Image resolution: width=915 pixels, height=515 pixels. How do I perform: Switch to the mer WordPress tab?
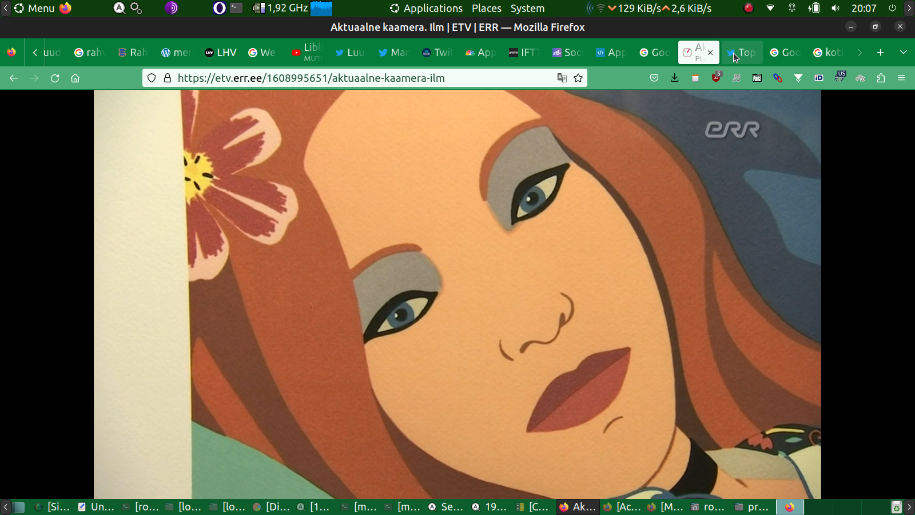176,53
